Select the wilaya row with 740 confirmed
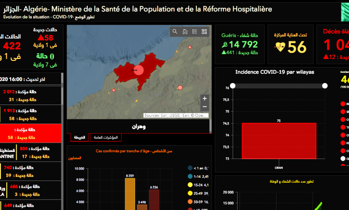 click(x=30, y=171)
